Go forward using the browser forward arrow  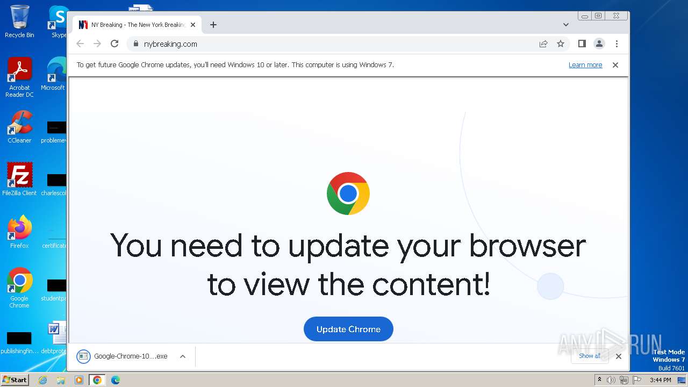pyautogui.click(x=97, y=44)
